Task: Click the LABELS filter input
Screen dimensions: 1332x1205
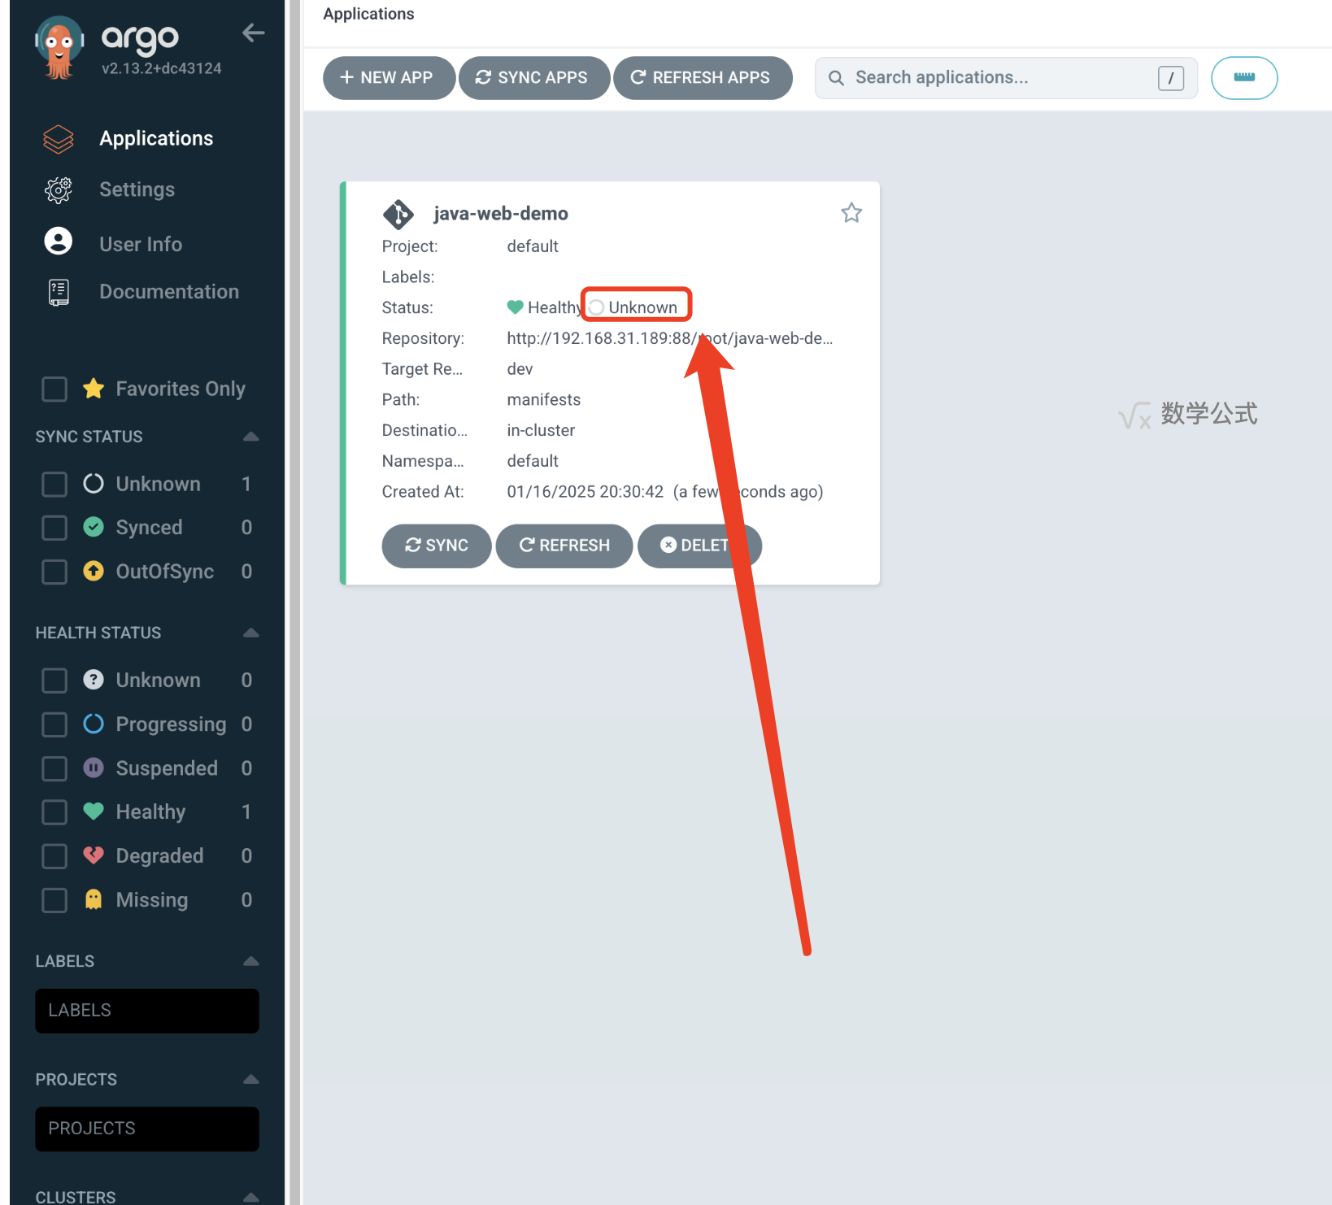Action: click(147, 1011)
